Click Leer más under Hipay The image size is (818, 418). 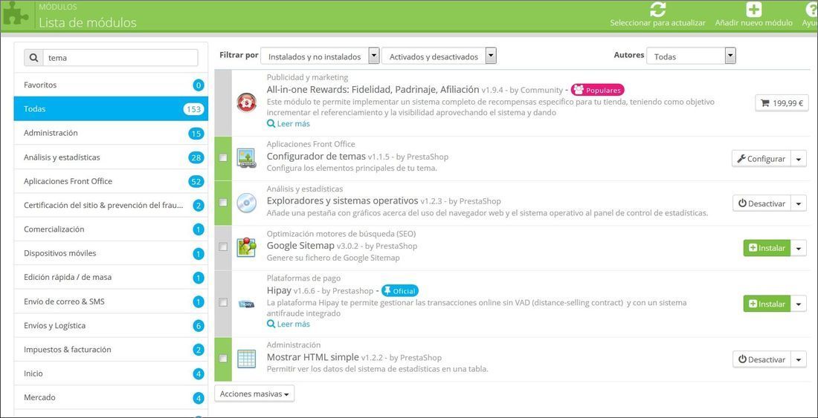coord(289,324)
